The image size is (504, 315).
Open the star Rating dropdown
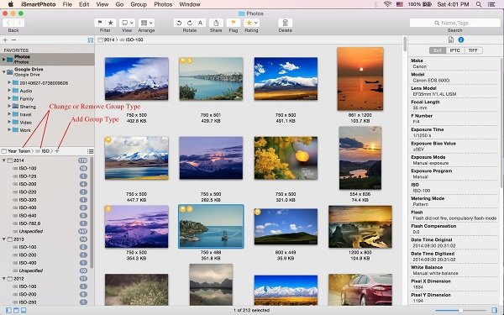tap(251, 23)
